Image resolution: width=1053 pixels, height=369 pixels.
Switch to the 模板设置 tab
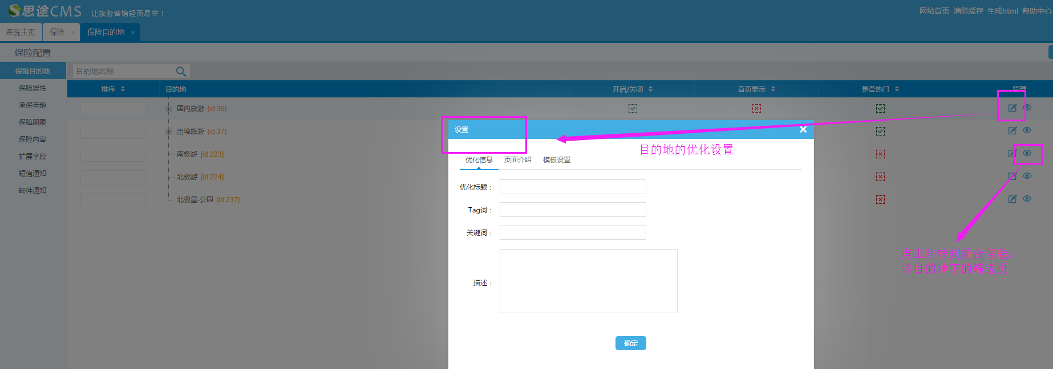(x=556, y=160)
